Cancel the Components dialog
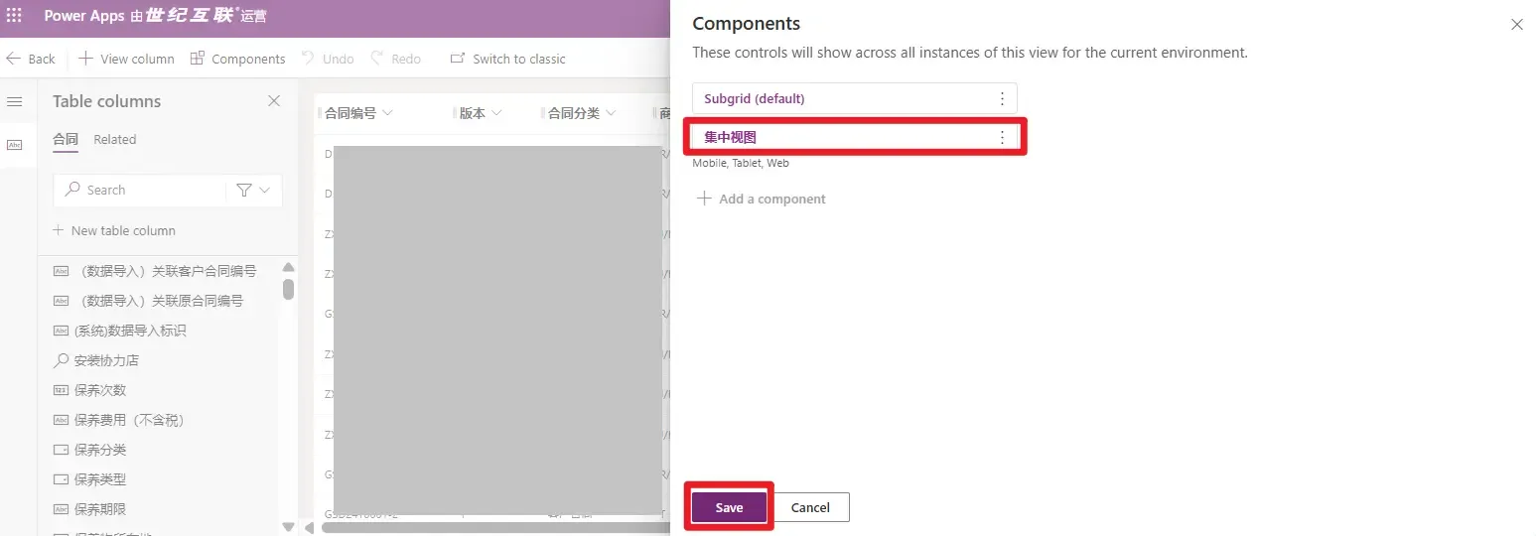 (810, 507)
